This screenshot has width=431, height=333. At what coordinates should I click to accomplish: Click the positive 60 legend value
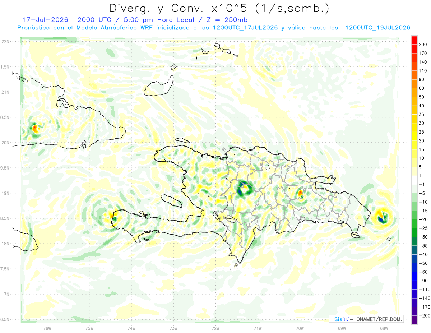coord(422,88)
